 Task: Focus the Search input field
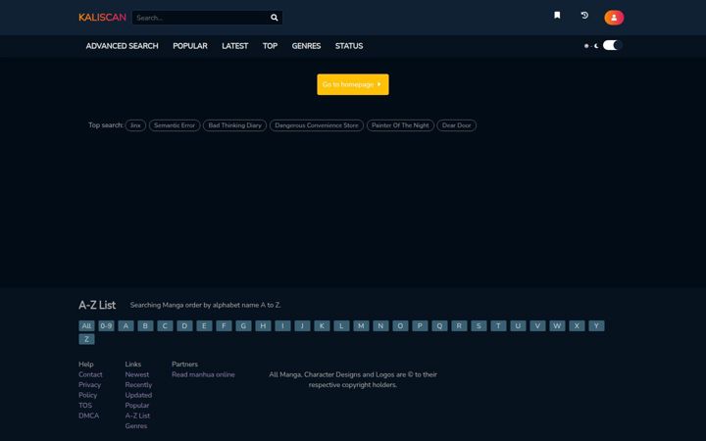pyautogui.click(x=200, y=18)
